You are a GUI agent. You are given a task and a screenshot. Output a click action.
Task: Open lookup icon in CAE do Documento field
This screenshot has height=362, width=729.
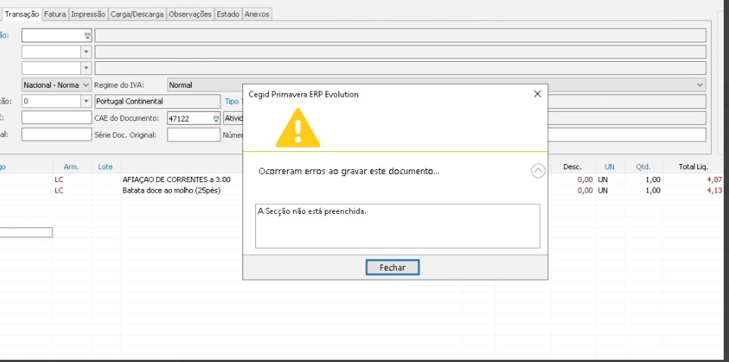[215, 119]
